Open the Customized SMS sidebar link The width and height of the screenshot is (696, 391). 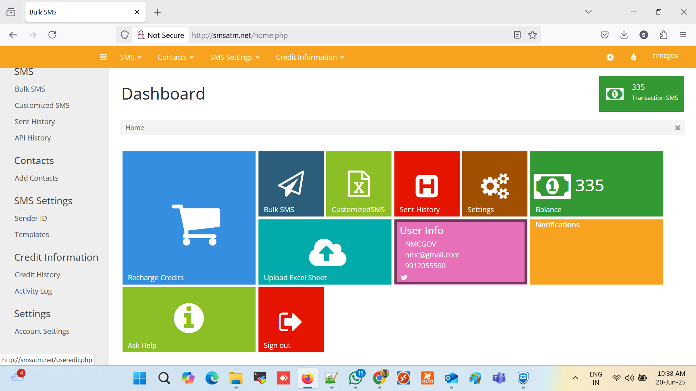coord(42,105)
